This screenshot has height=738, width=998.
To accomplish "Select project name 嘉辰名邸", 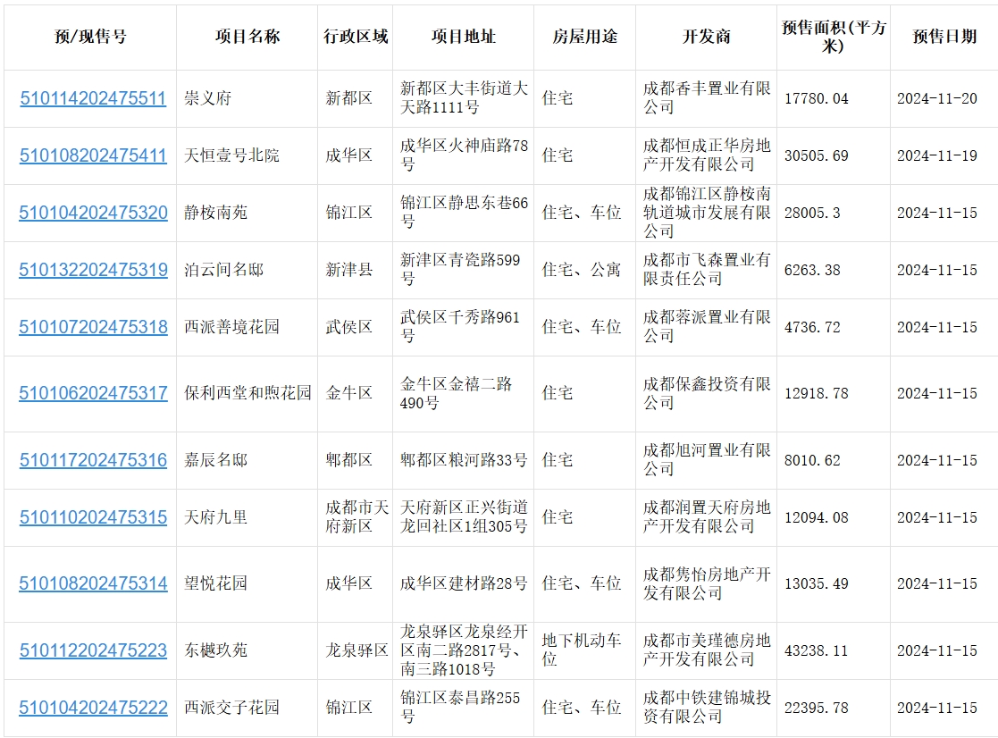I will 215,461.
